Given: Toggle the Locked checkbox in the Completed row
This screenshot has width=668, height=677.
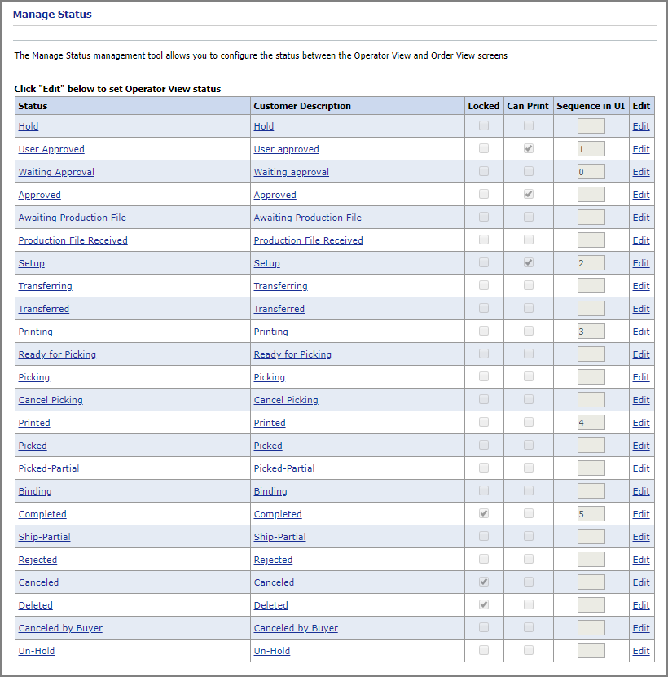Looking at the screenshot, I should 484,513.
